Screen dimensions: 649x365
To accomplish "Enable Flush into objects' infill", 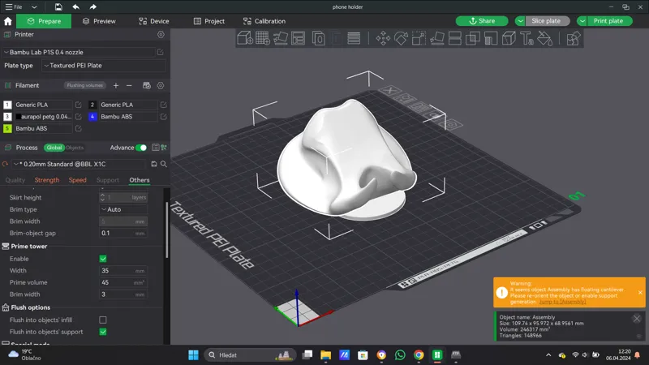I will pyautogui.click(x=103, y=320).
